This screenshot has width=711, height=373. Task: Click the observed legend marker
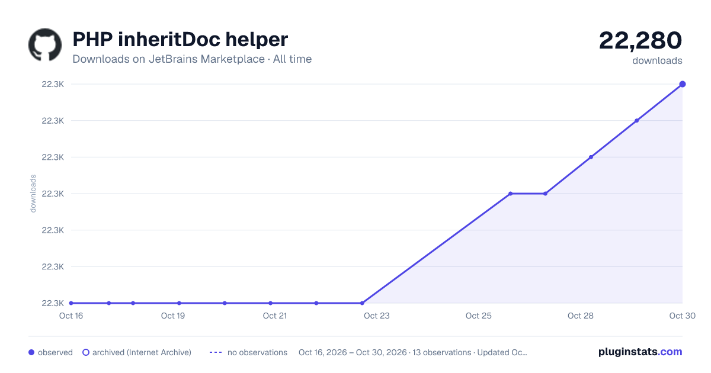tap(31, 352)
